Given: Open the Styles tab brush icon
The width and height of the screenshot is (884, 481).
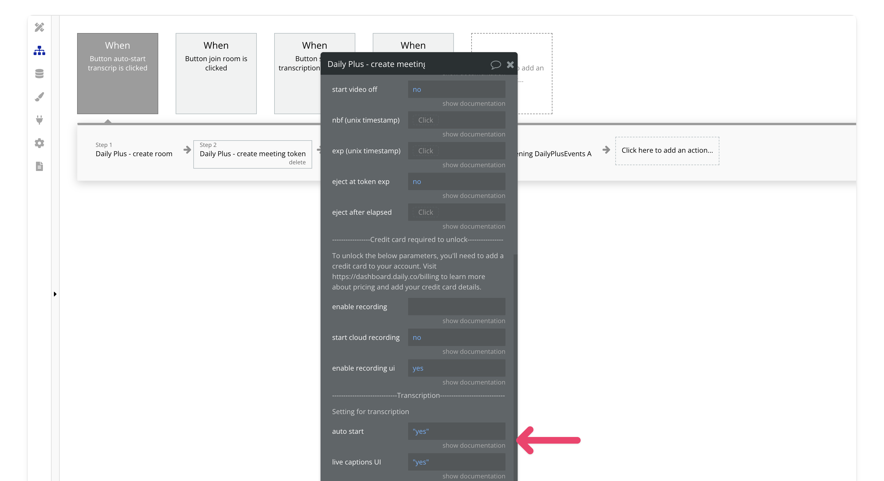Looking at the screenshot, I should (x=39, y=97).
